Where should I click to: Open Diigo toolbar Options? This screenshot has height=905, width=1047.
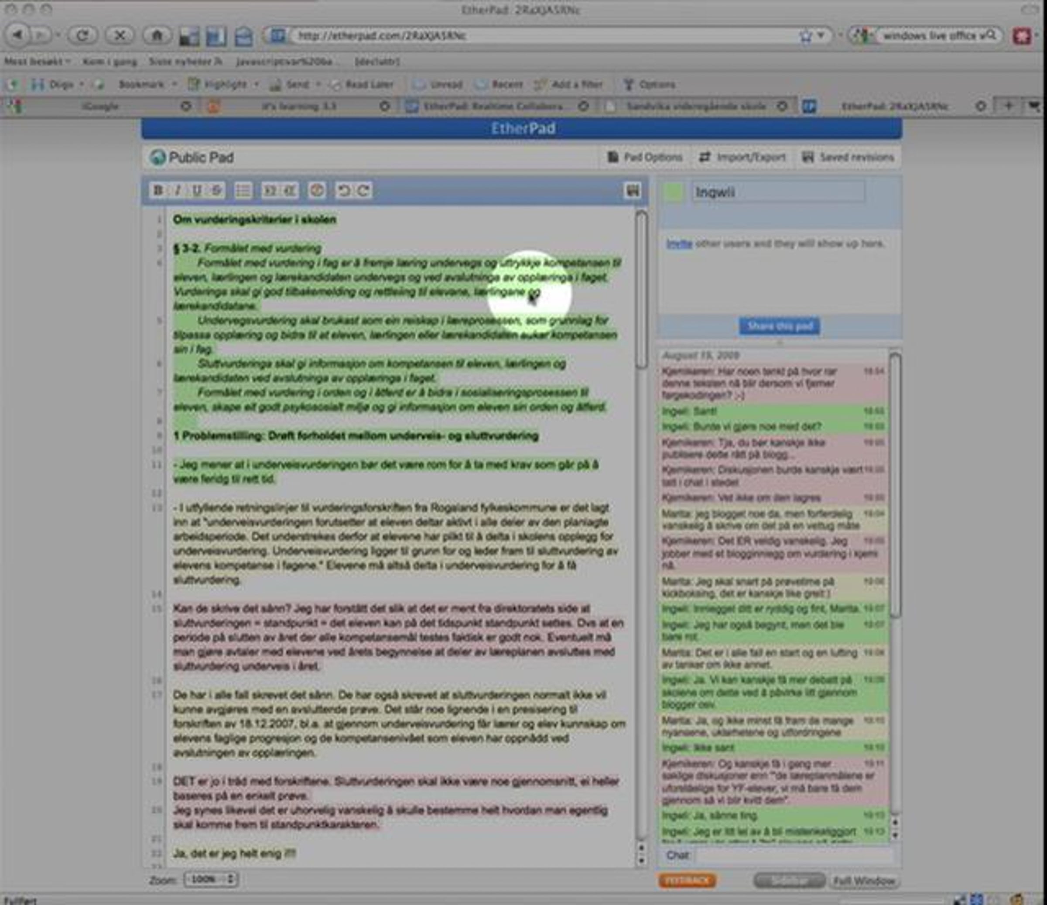point(650,84)
